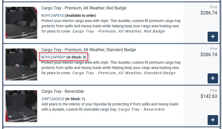The image size is (222, 129).
Task: Select the highlighted part number N7H12AP000*
Action: 53,57
